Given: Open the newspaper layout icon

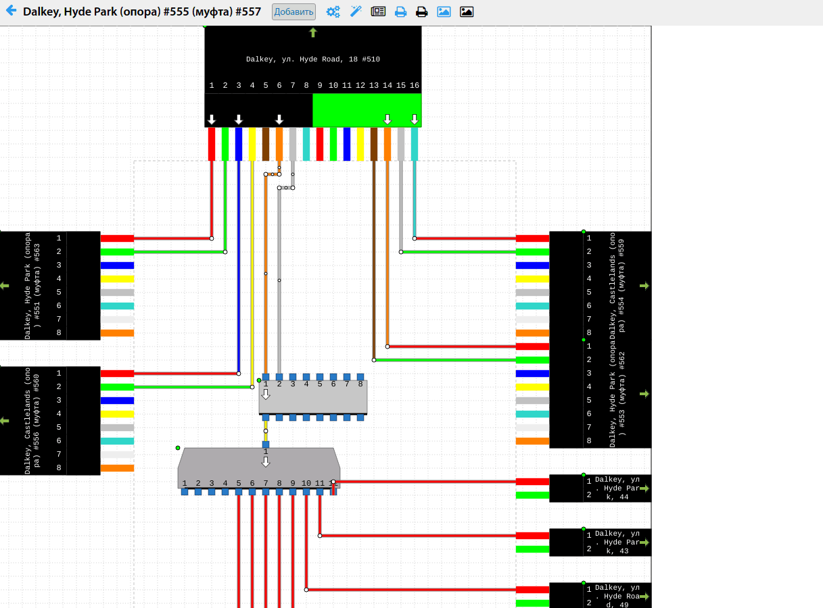Looking at the screenshot, I should coord(378,11).
